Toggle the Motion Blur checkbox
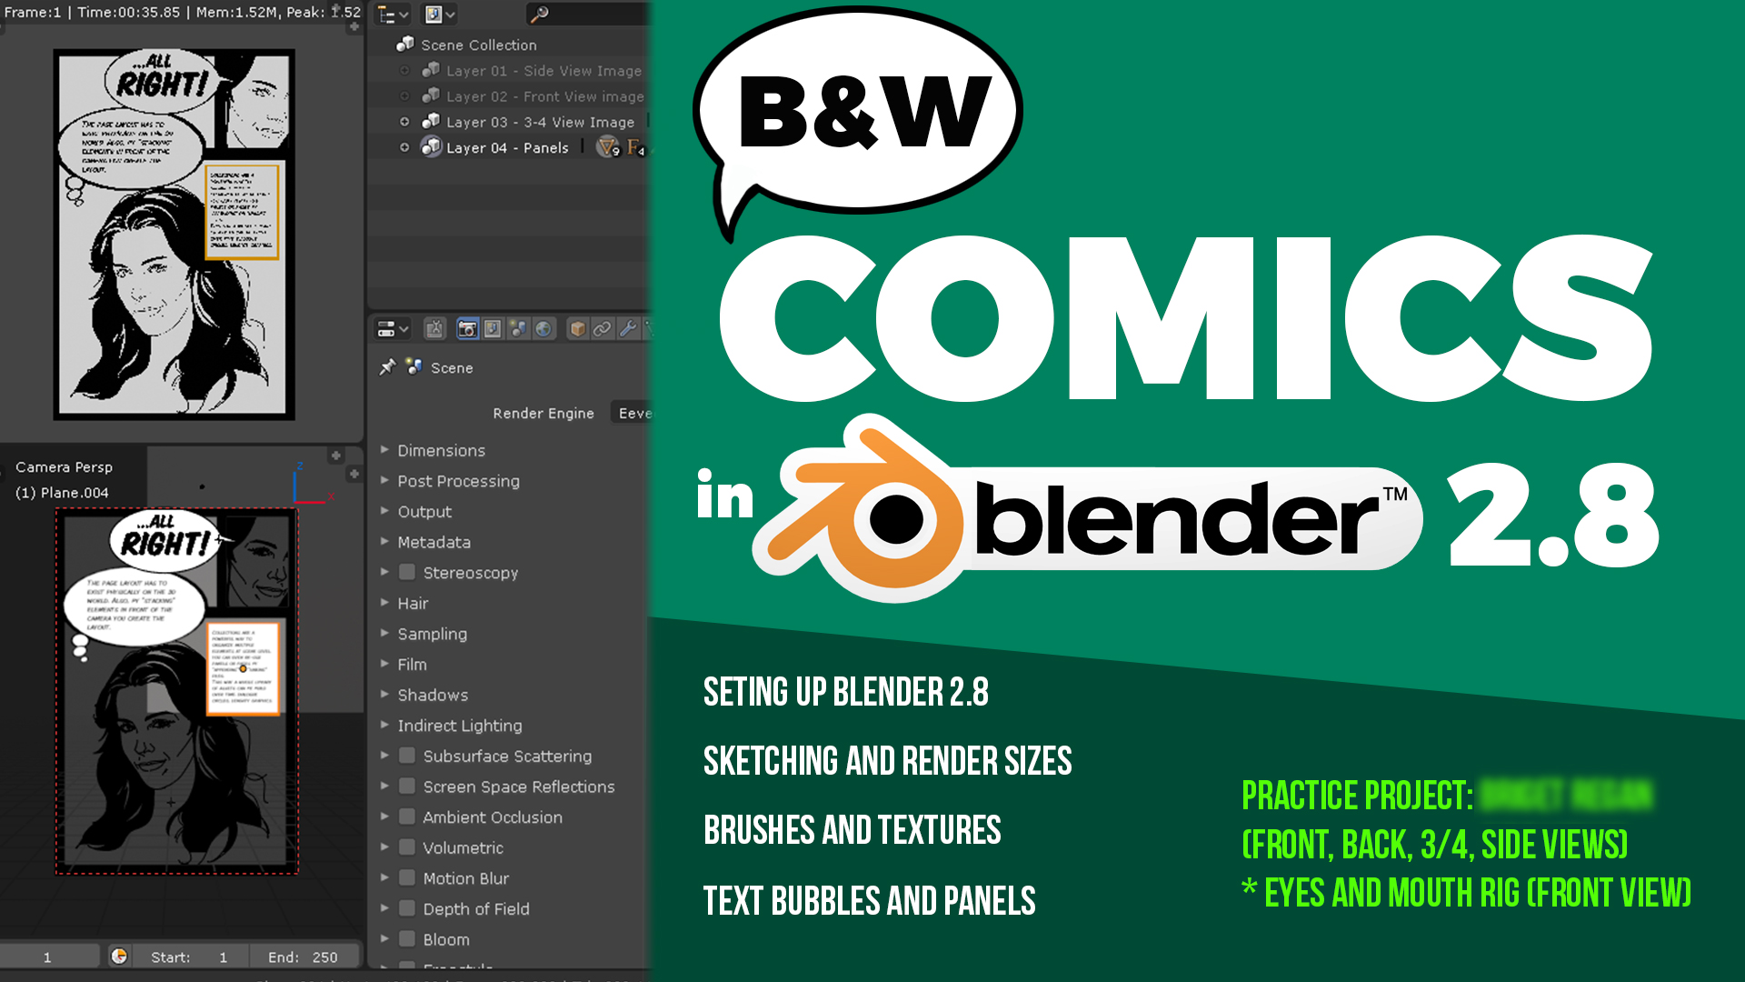1745x982 pixels. pos(407,877)
